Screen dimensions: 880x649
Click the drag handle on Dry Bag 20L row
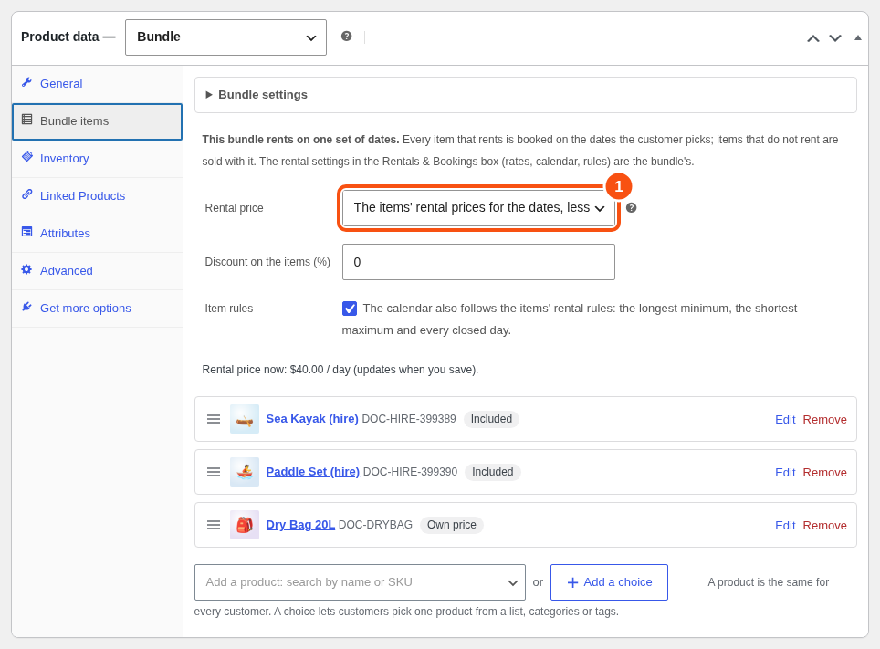214,525
